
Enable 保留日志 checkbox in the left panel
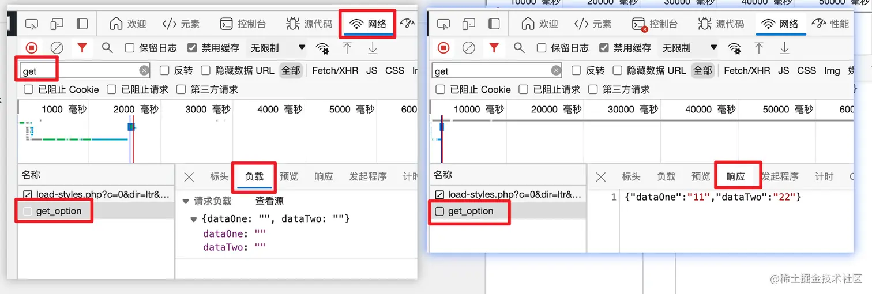point(130,48)
